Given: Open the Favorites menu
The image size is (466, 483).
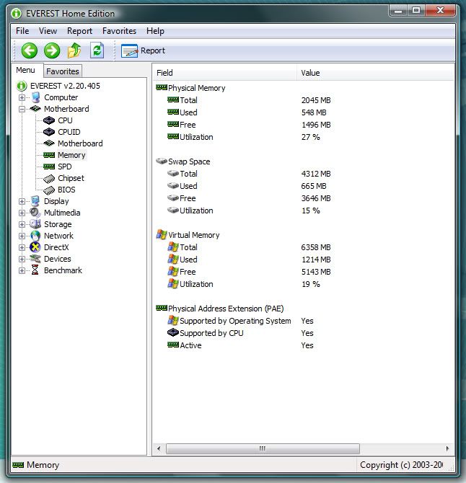Looking at the screenshot, I should click(x=119, y=31).
